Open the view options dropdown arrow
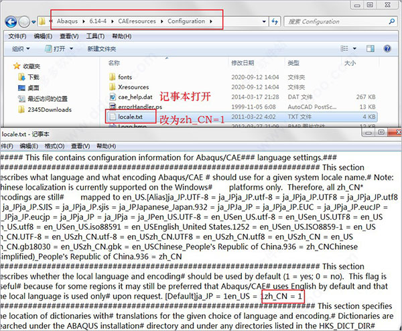The image size is (402, 331). click(x=355, y=48)
